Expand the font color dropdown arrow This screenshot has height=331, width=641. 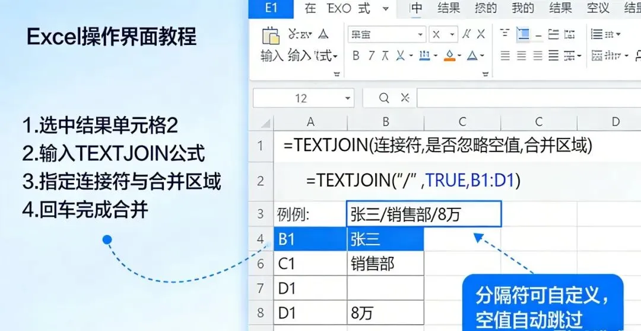[483, 56]
